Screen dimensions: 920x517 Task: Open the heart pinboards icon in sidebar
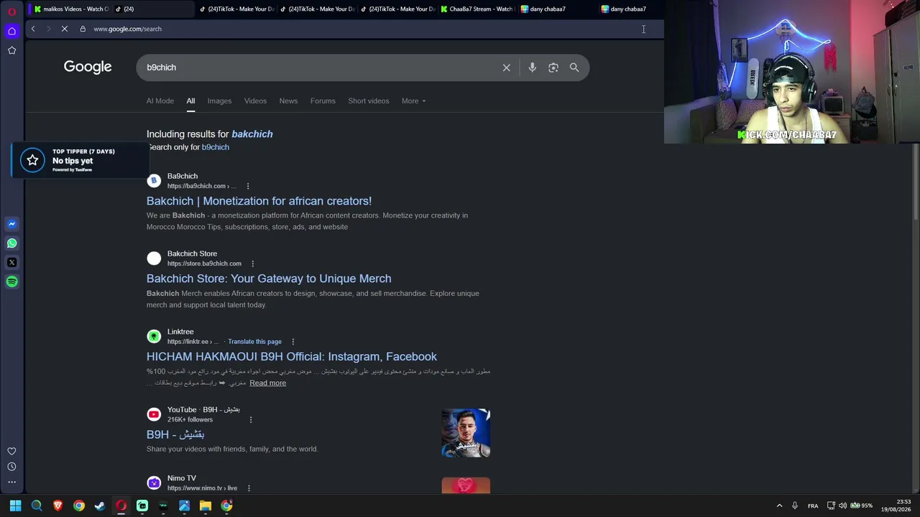pos(11,452)
